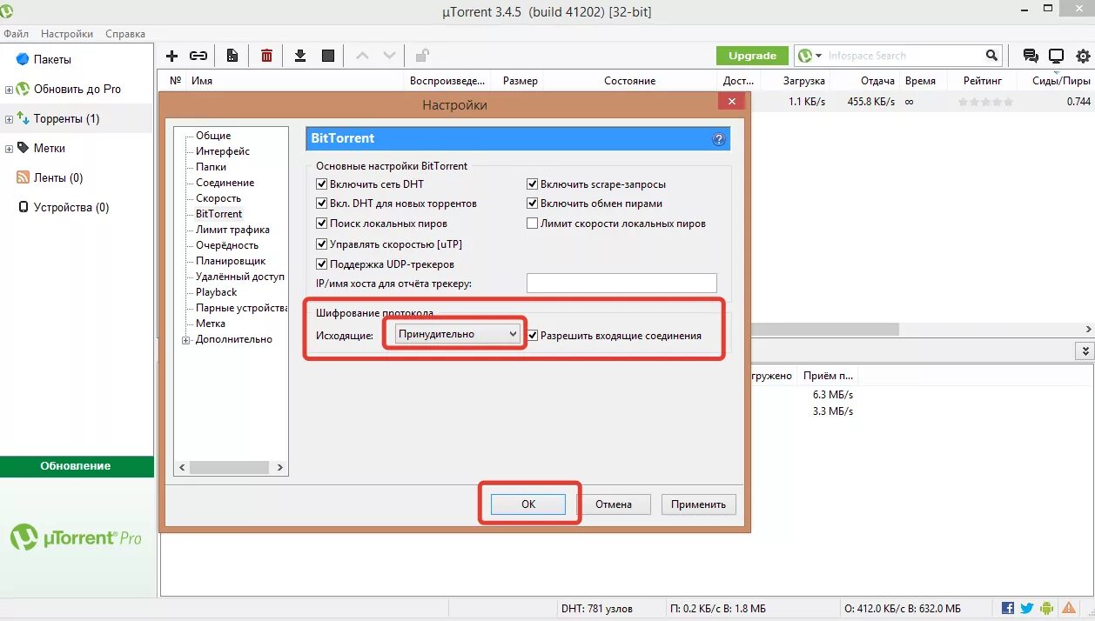Open the Исходящие encryption dropdown

coord(457,334)
